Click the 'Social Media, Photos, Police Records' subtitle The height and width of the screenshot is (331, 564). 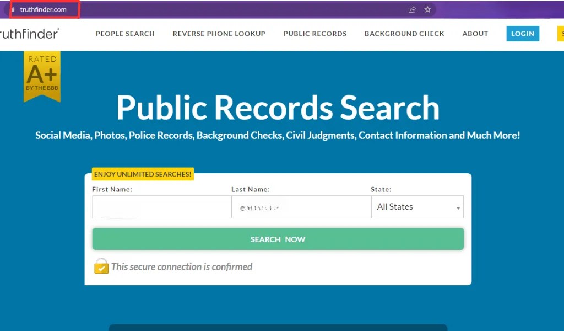[x=278, y=135]
